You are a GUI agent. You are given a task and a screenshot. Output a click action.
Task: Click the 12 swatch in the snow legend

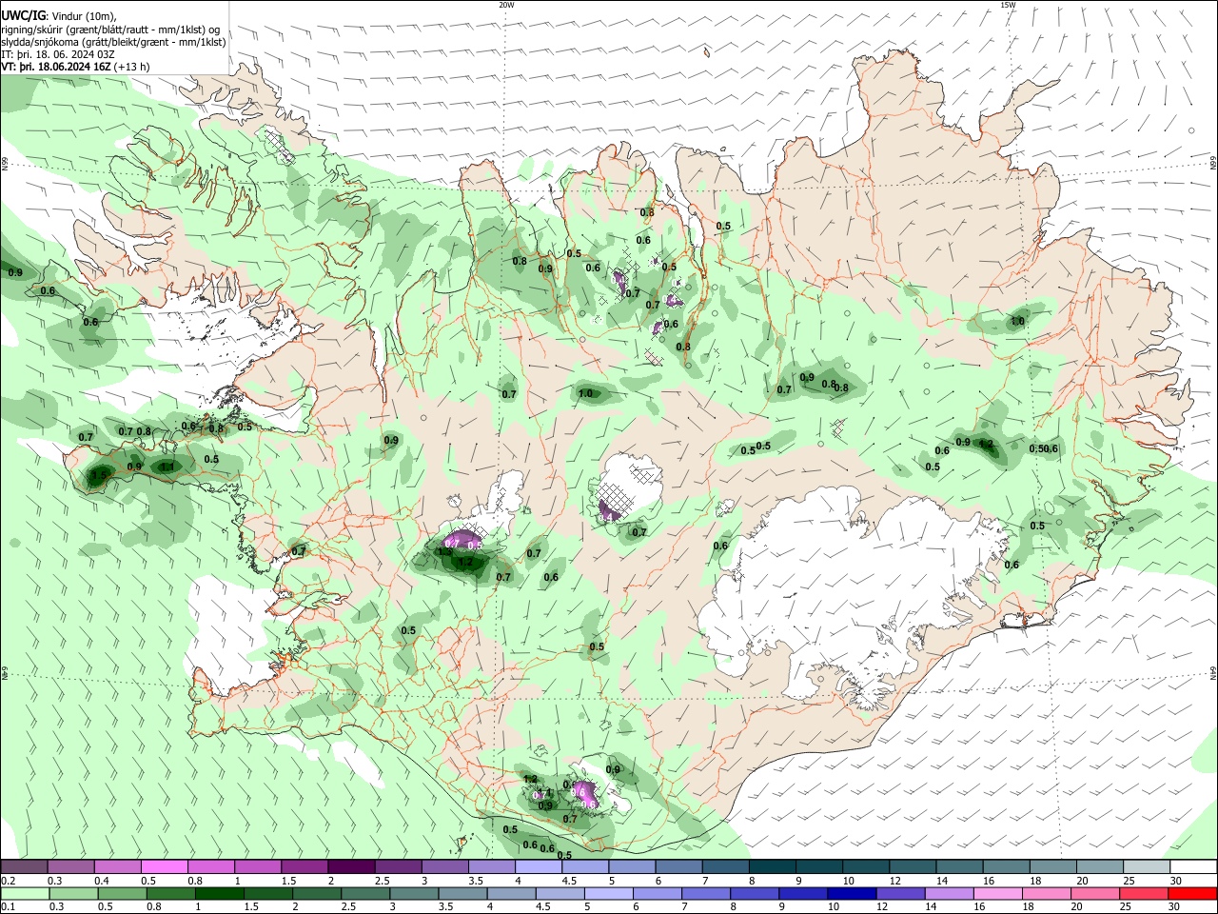[x=913, y=867]
